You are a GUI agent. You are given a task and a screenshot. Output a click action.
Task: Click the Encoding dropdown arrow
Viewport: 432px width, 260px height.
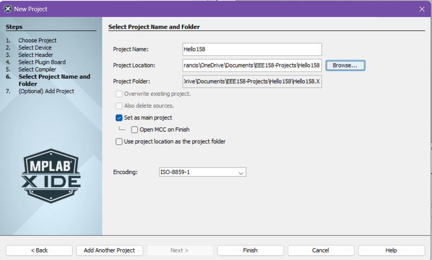[241, 173]
